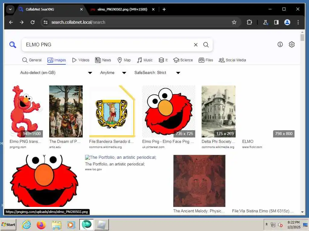Image resolution: width=309 pixels, height=231 pixels.
Task: Submit search with magnifier button
Action: [206, 45]
